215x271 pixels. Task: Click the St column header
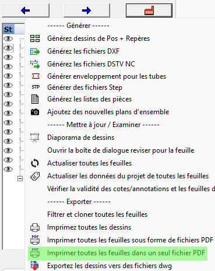tap(8, 29)
